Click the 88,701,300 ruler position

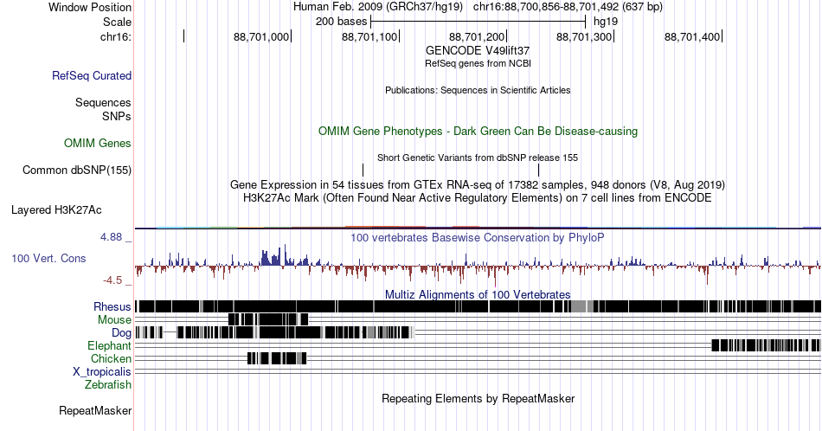click(585, 36)
